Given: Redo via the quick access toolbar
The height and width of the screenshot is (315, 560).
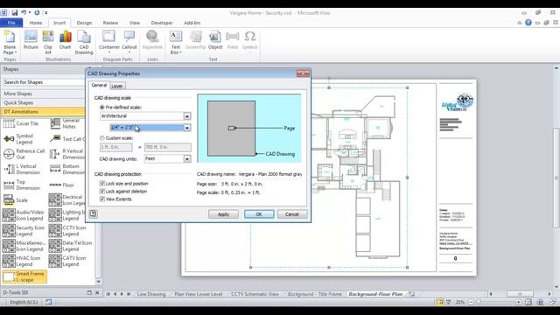Looking at the screenshot, I should coord(37,12).
